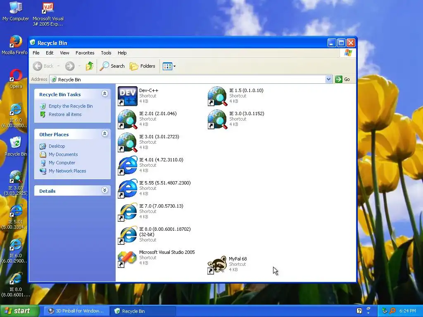The image size is (423, 317).
Task: Collapse the Recycle Bin Tasks panel
Action: click(x=105, y=94)
